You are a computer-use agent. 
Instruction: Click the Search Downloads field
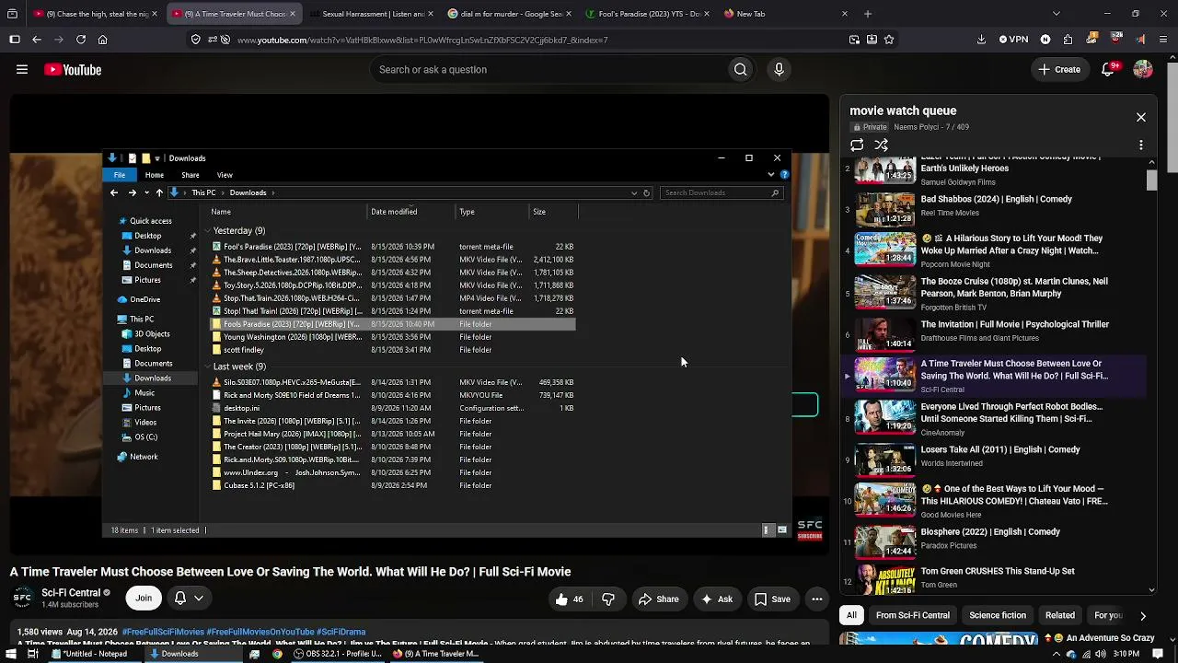coord(721,192)
